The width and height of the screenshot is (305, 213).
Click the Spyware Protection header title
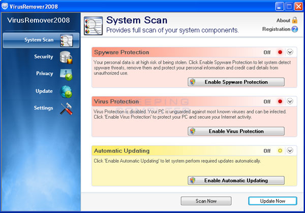(x=121, y=52)
